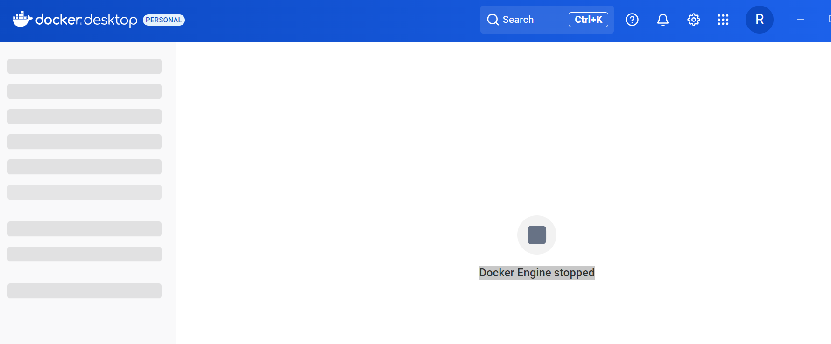Open the R account avatar menu

(760, 20)
